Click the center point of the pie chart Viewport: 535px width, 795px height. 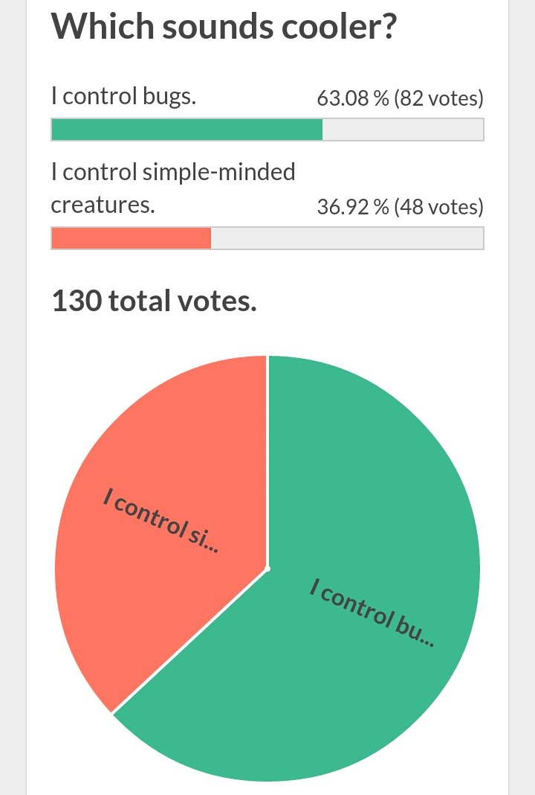(x=267, y=569)
